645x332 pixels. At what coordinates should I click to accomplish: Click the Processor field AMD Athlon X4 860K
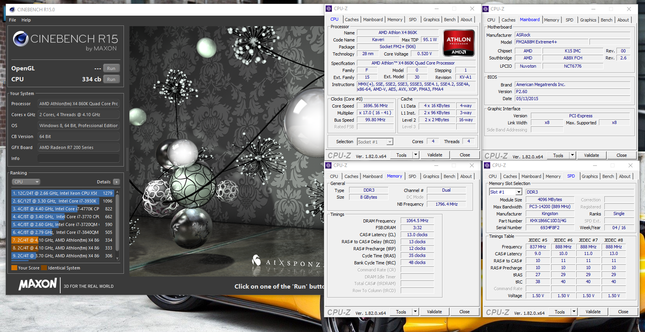pyautogui.click(x=79, y=104)
